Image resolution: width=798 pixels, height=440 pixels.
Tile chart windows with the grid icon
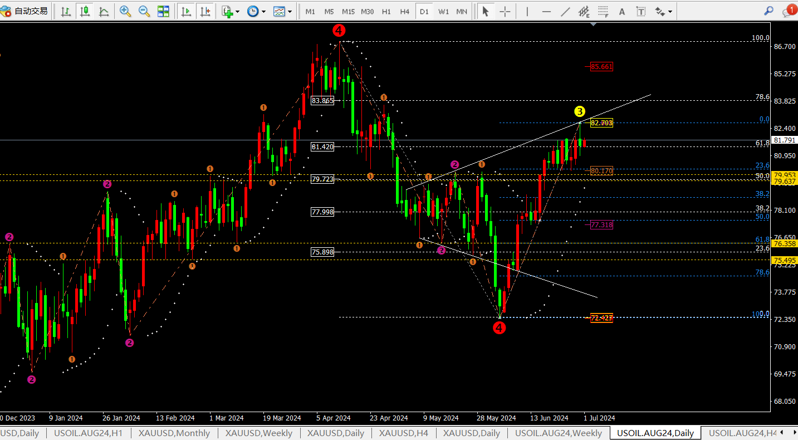coord(163,11)
